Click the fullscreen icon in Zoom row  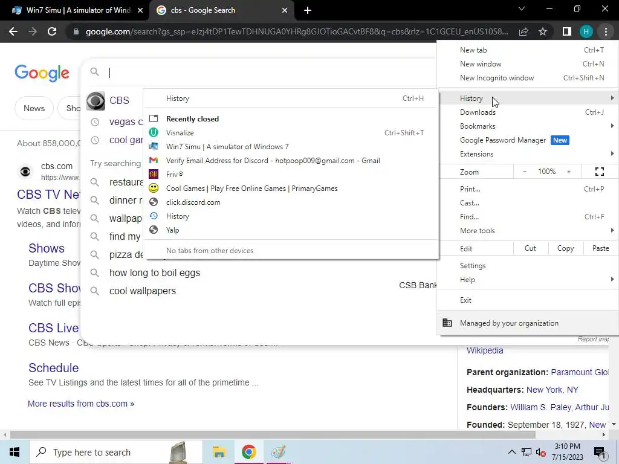click(599, 172)
